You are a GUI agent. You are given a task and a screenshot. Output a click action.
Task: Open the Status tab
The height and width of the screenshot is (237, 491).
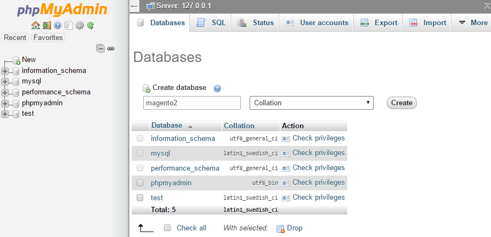[255, 22]
